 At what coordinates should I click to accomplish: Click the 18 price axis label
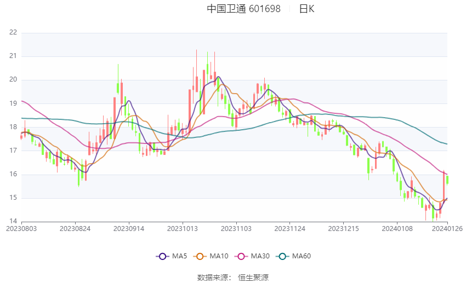(x=13, y=127)
